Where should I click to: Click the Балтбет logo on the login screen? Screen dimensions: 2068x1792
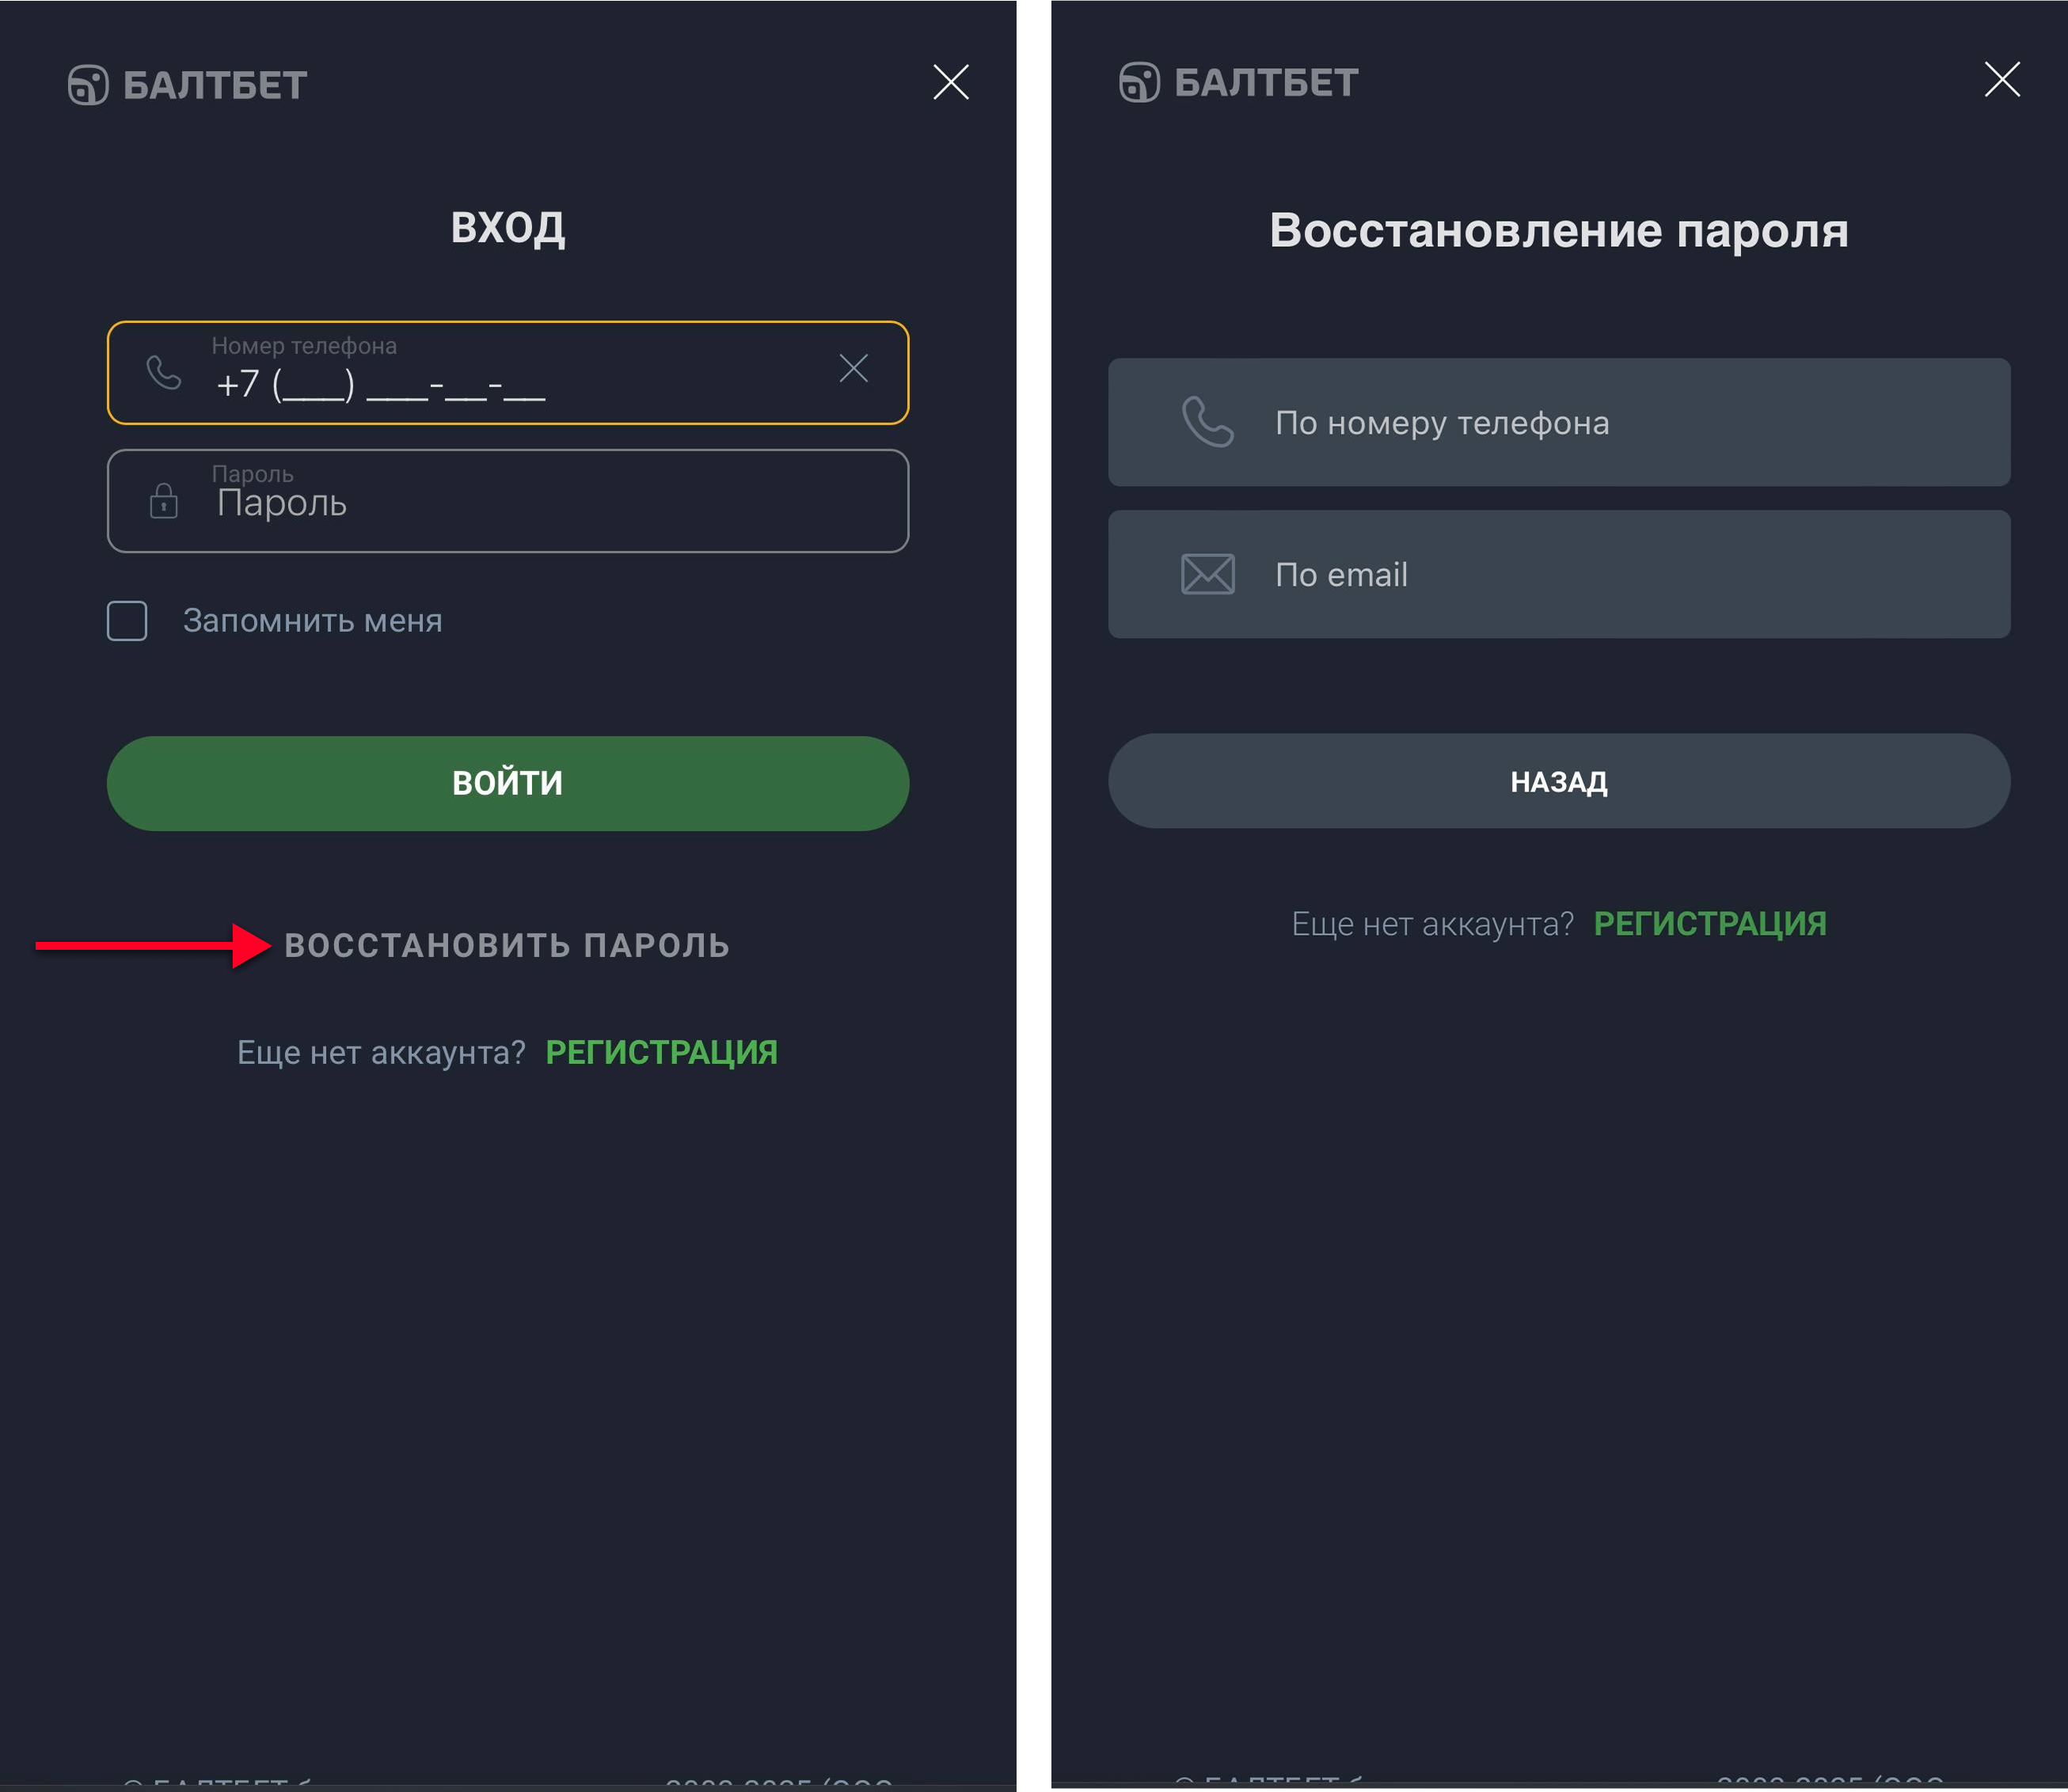point(187,85)
